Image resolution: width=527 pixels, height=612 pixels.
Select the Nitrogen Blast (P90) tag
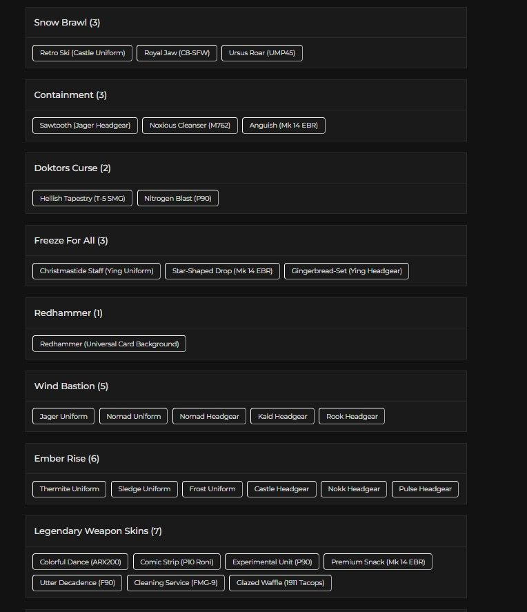[177, 198]
